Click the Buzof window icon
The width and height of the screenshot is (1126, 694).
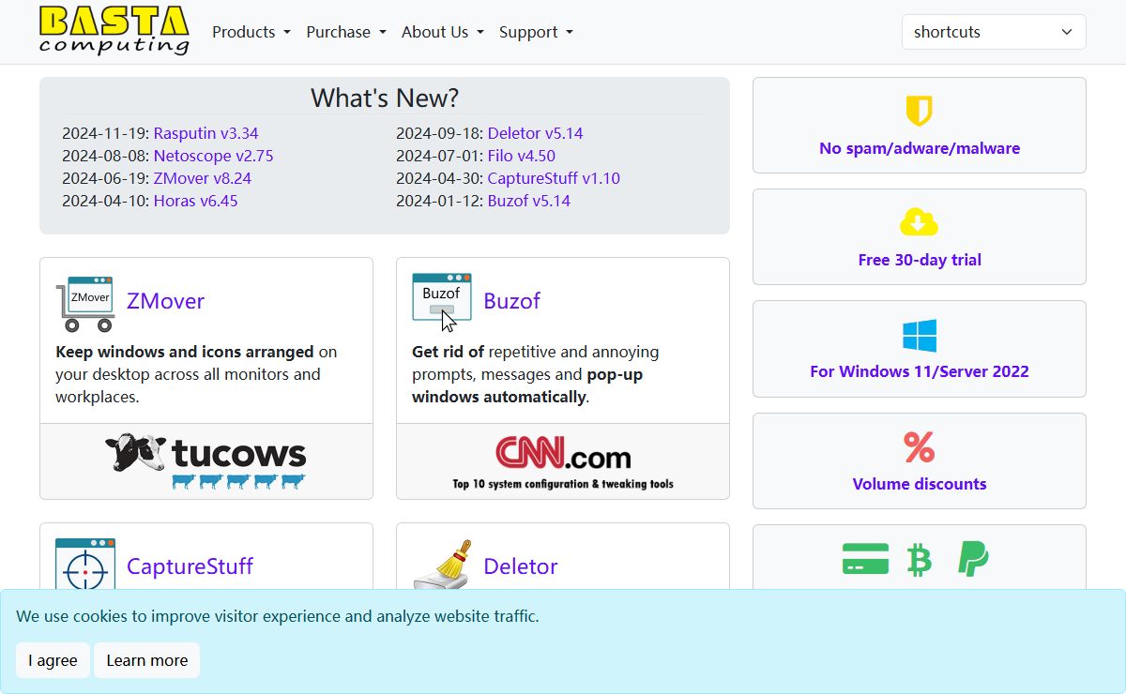[442, 302]
